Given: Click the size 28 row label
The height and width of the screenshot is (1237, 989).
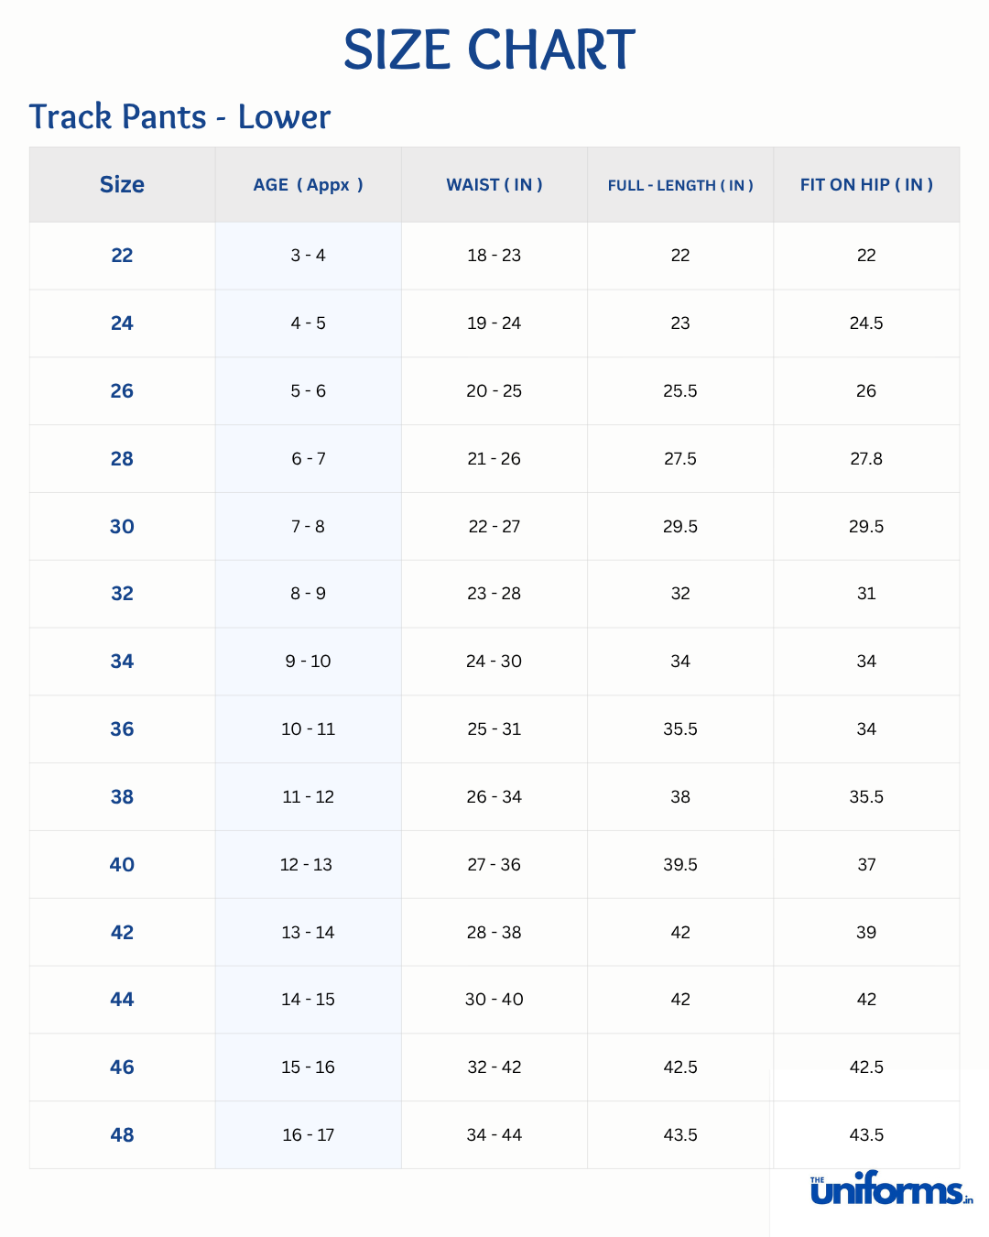Looking at the screenshot, I should click(122, 459).
